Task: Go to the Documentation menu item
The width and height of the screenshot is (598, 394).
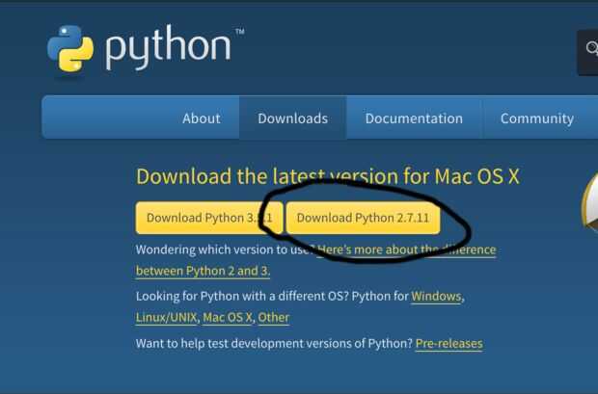Action: point(414,118)
